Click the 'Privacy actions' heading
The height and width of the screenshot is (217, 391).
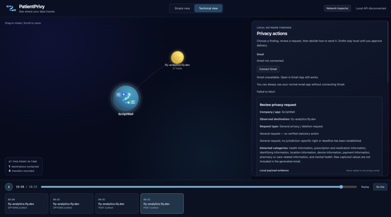click(x=272, y=33)
